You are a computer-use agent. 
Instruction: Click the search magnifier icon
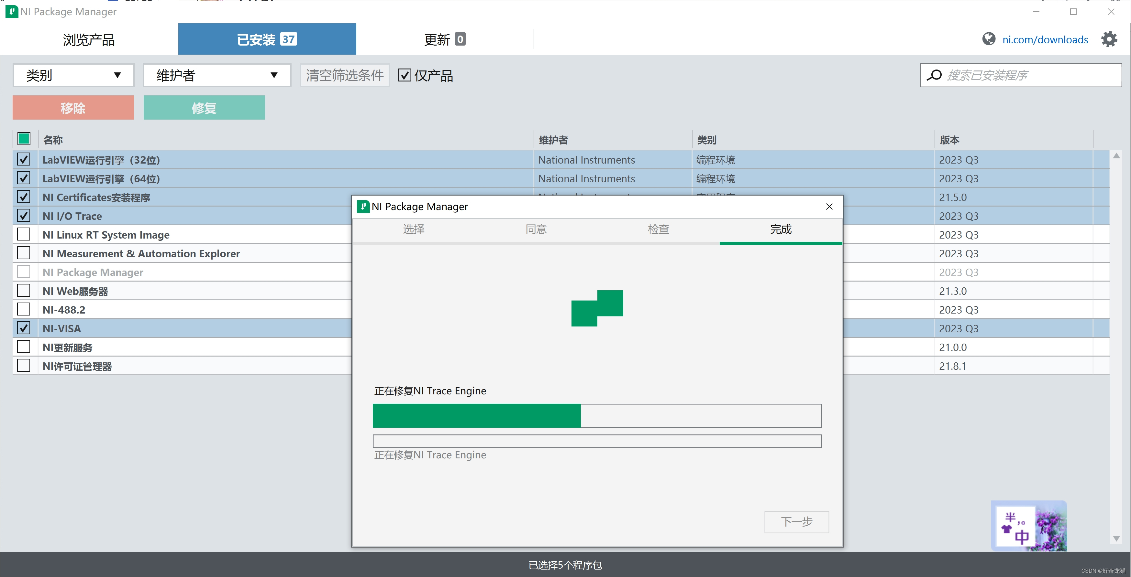pyautogui.click(x=934, y=75)
